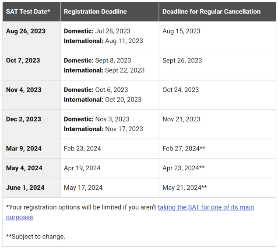Screen dimensions: 278x248
Task: Select the 'Registration Deadline' column header
Action: tap(95, 11)
